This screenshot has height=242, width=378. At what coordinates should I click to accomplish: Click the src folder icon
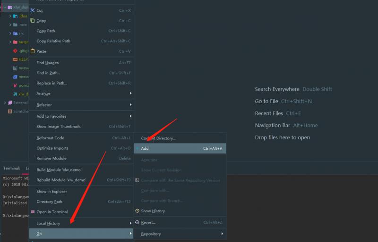point(15,33)
